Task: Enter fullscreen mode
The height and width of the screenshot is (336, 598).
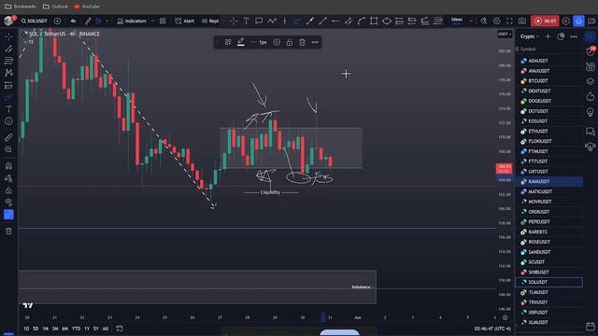Action: coord(509,21)
